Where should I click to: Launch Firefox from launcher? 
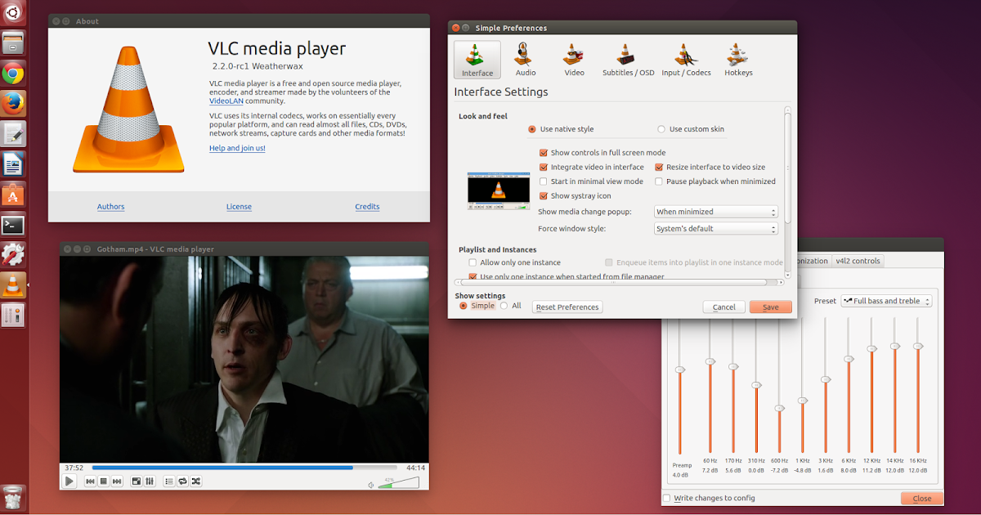(x=13, y=104)
